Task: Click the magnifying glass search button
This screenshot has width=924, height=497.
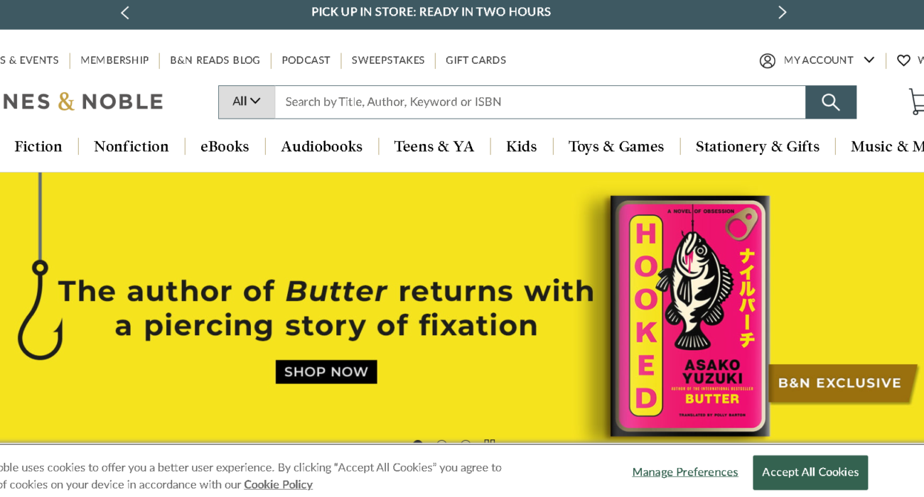Action: pyautogui.click(x=830, y=102)
